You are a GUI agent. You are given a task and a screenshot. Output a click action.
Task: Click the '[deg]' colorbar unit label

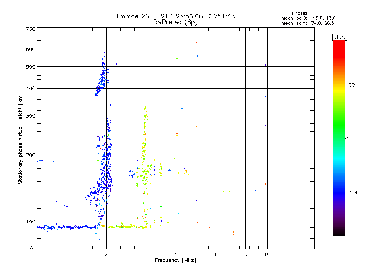tap(339, 37)
